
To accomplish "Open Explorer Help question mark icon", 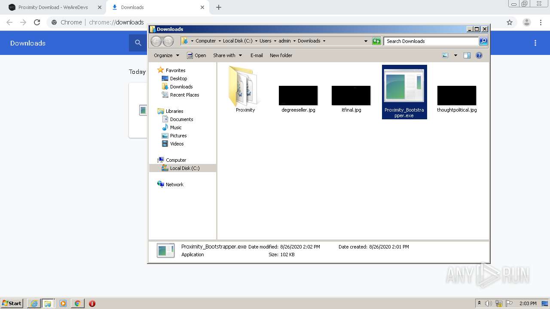I will [479, 55].
